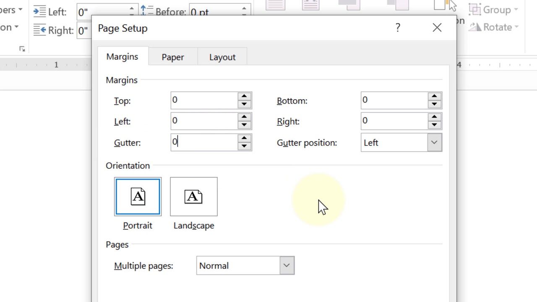This screenshot has width=537, height=302.
Task: Open the Layout tab
Action: tap(222, 57)
